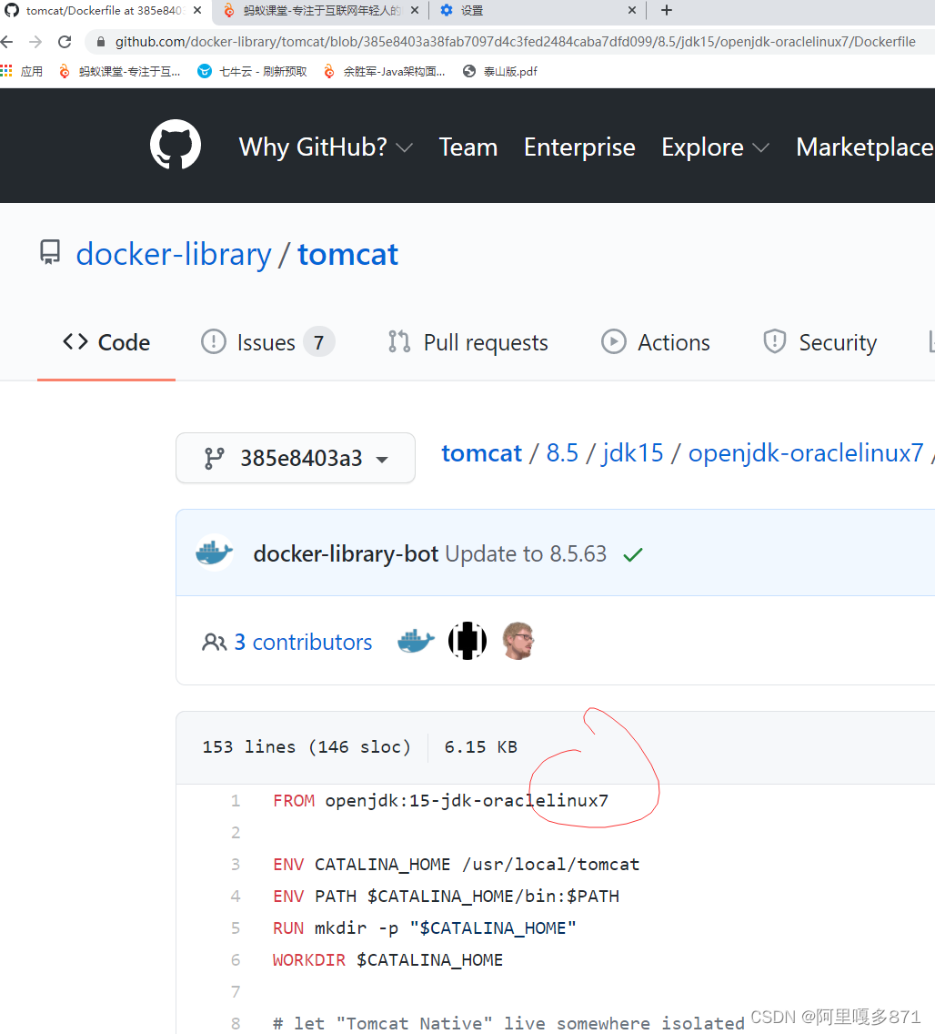Image resolution: width=935 pixels, height=1034 pixels.
Task: Click the repository book icon
Action: [x=50, y=252]
